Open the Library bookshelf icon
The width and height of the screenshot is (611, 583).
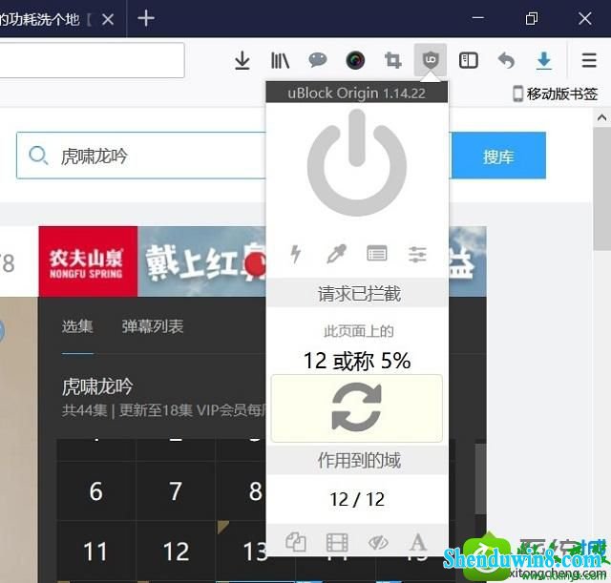280,60
